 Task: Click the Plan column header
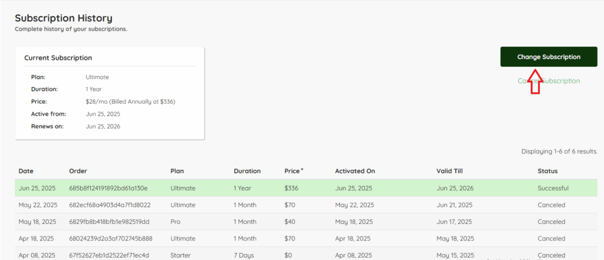tap(177, 171)
